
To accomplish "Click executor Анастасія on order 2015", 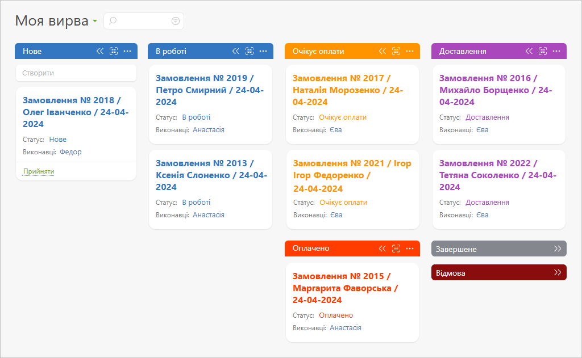I will click(346, 327).
